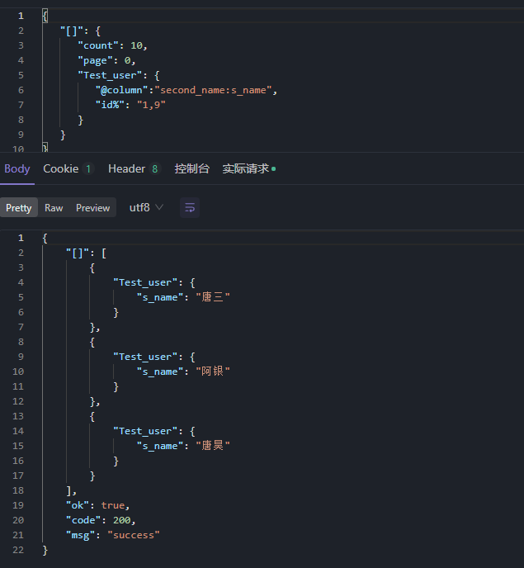This screenshot has width=524, height=568.
Task: Toggle word wrap icon in response toolbar
Action: pyautogui.click(x=190, y=207)
